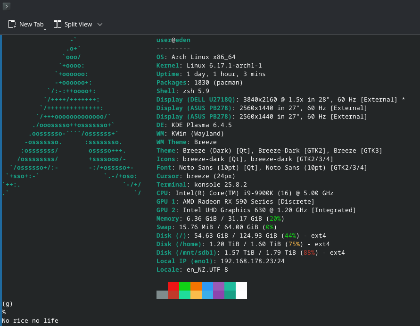Click the DE value 'KDE Plasma 6.4.5'

click(x=201, y=125)
